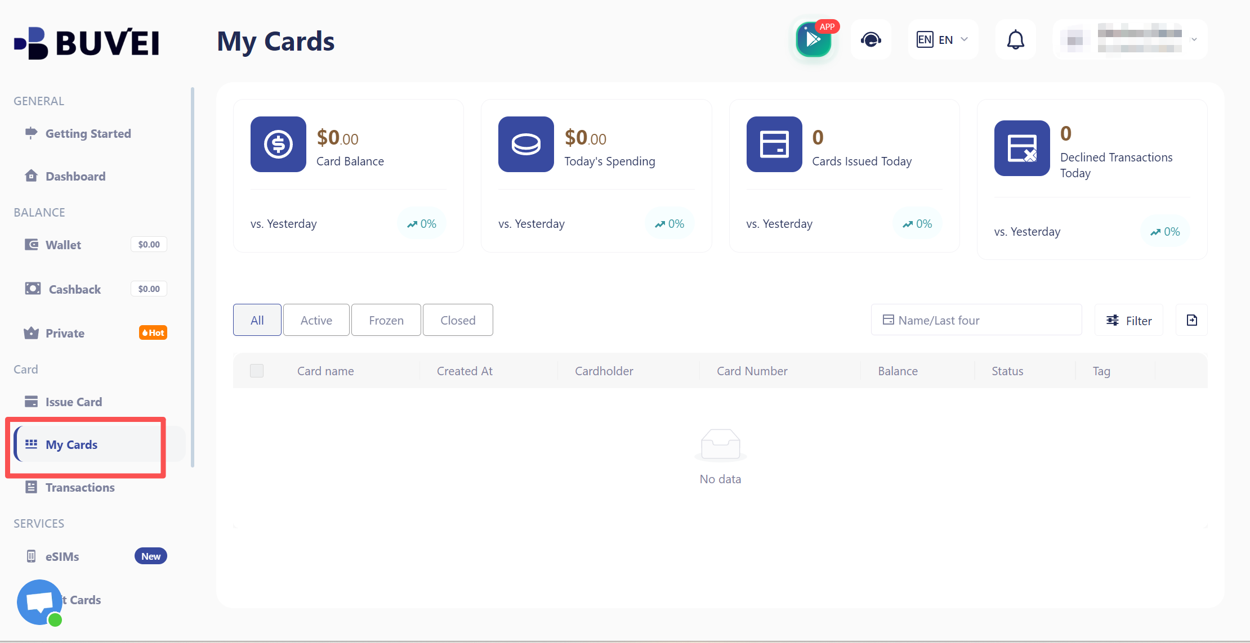The width and height of the screenshot is (1250, 643).
Task: Click the Dashboard home icon
Action: [x=32, y=176]
